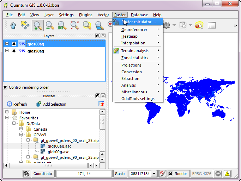
Task: Open gear tool dropdown arrow
Action: [174, 25]
